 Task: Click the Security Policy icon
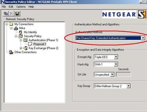tap(21, 36)
